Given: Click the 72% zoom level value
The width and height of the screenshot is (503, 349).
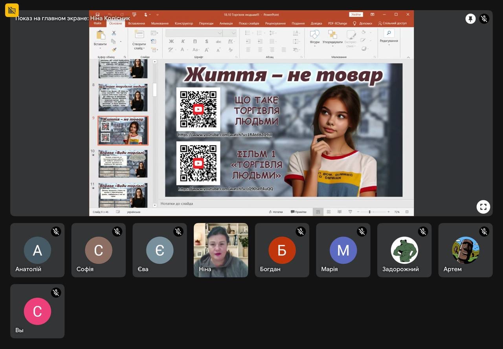Looking at the screenshot, I should pyautogui.click(x=397, y=212).
